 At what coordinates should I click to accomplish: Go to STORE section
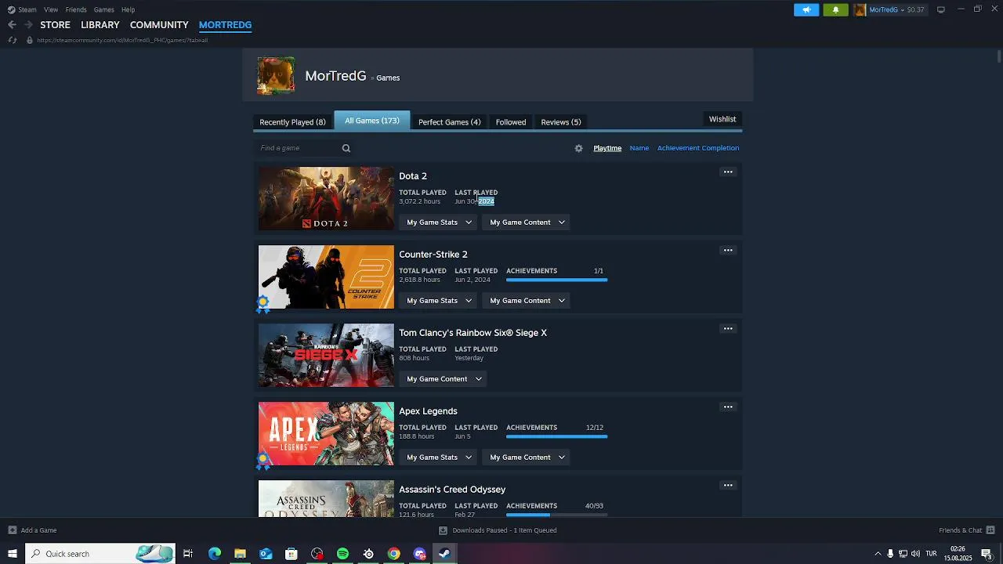pos(55,25)
